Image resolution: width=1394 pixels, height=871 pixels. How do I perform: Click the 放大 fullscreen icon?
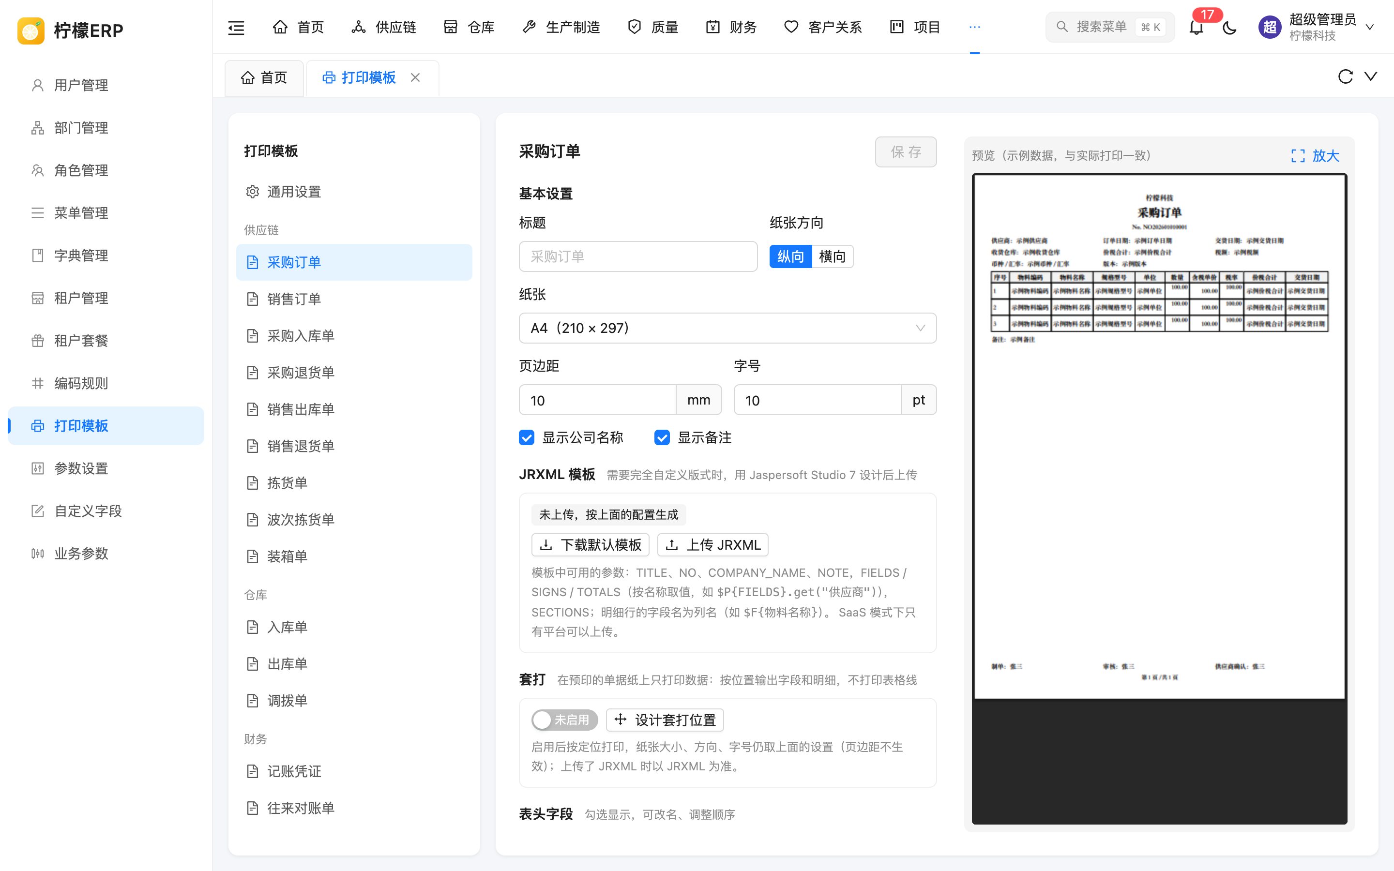[x=1298, y=155]
